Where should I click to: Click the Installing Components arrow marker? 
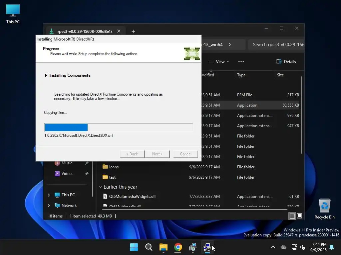coord(46,75)
